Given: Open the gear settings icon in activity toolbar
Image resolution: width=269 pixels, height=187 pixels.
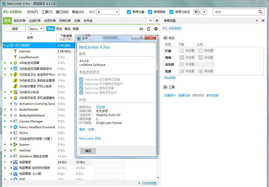Looking at the screenshot, I should pyautogui.click(x=156, y=29).
